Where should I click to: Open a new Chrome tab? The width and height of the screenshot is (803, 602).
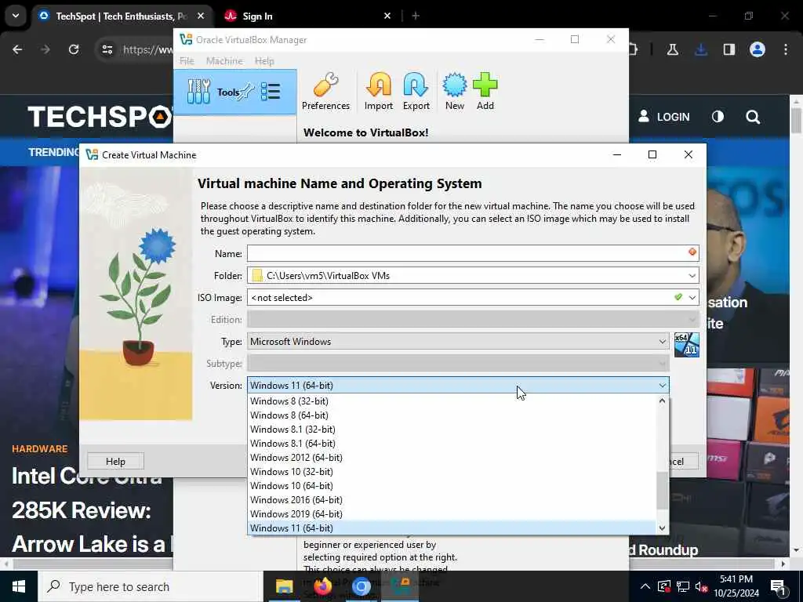pos(416,16)
